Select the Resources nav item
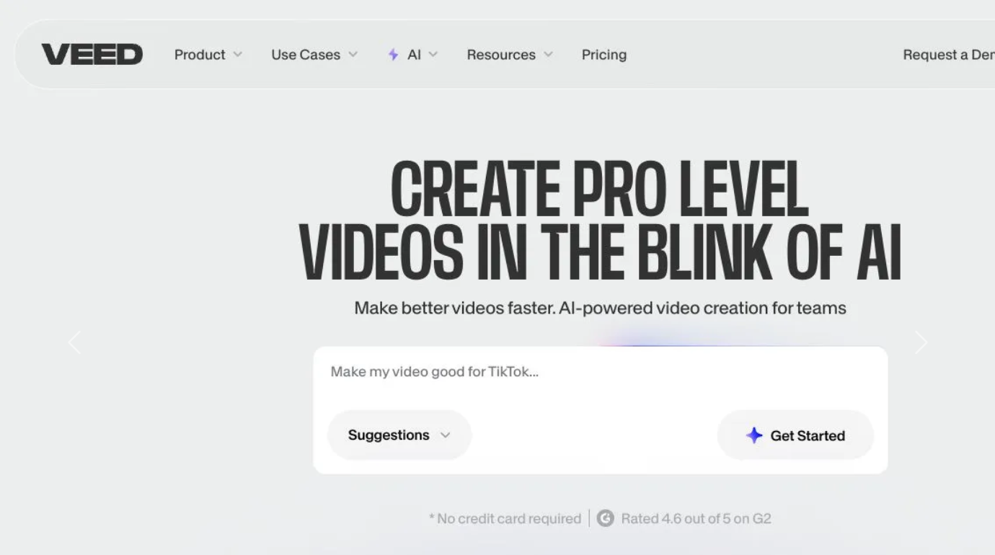Screen dimensions: 995x555 tap(501, 55)
